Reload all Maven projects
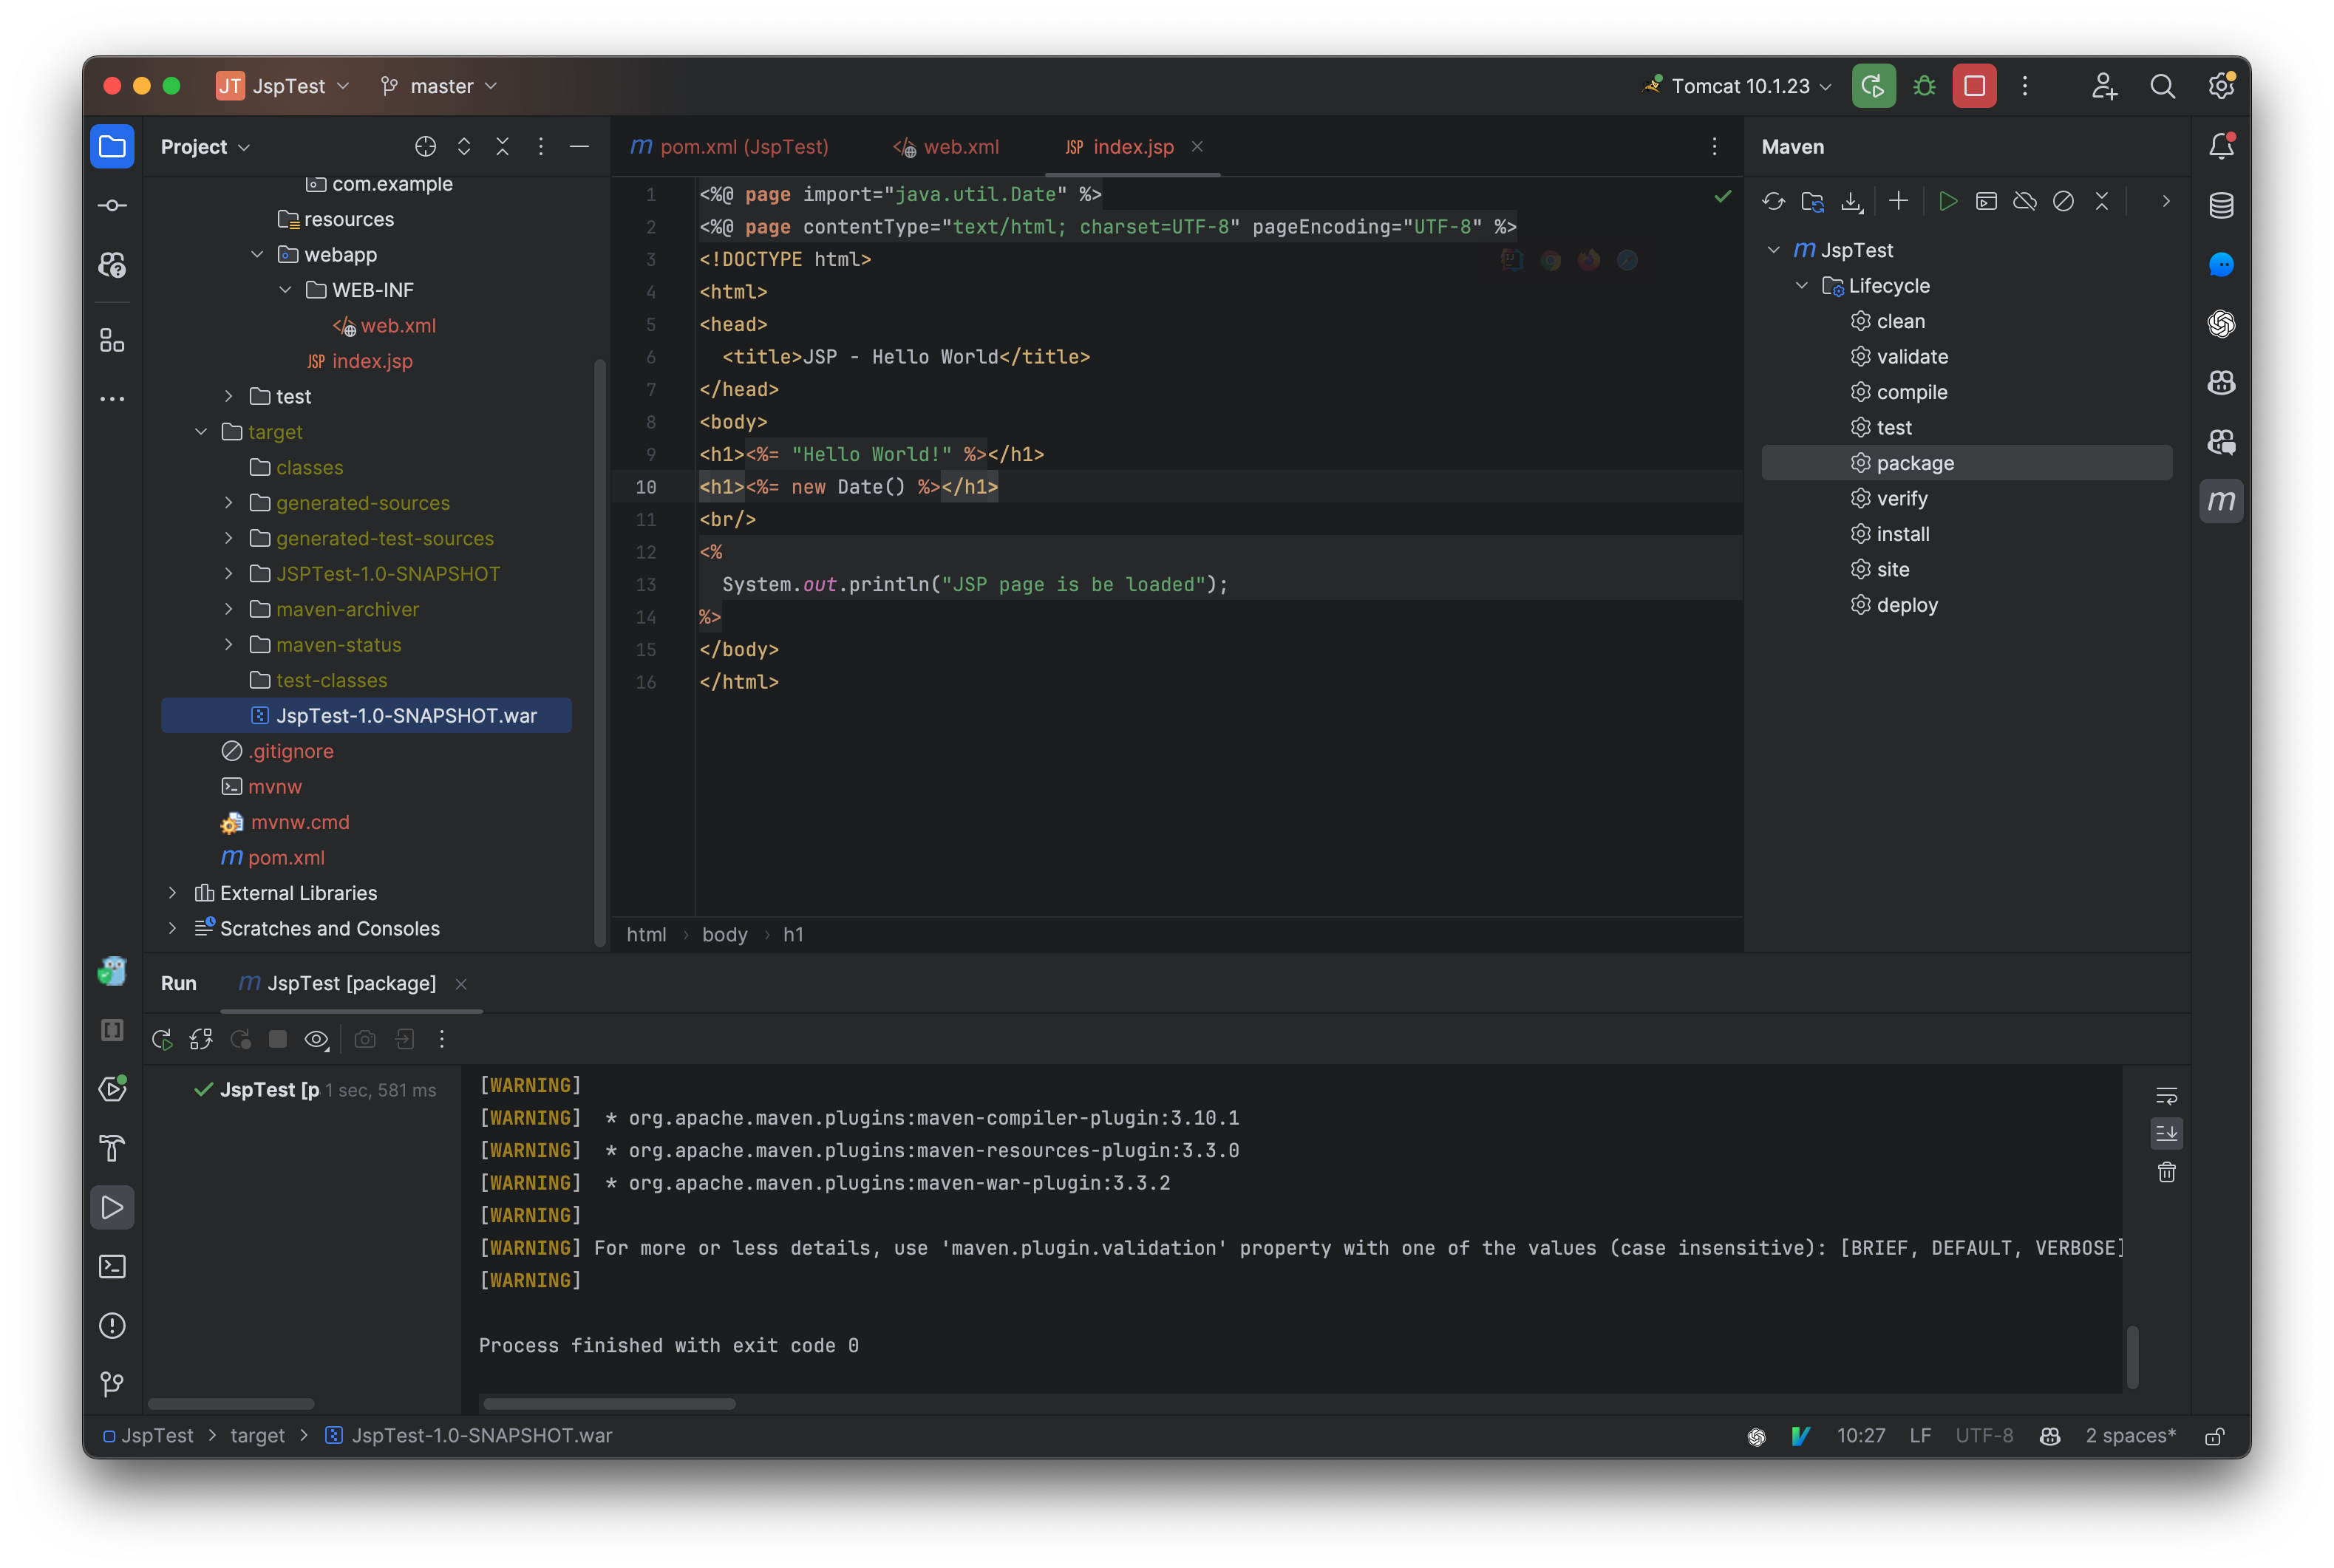2334x1568 pixels. pyautogui.click(x=1773, y=201)
